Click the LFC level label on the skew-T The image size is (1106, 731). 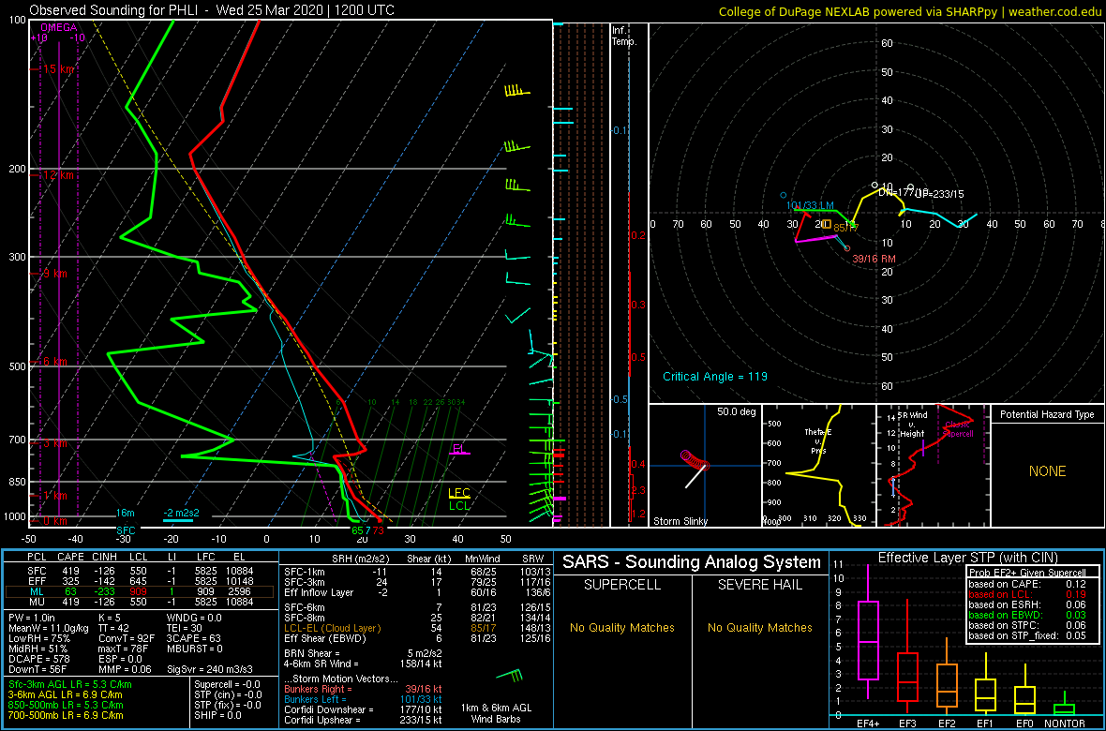click(459, 492)
